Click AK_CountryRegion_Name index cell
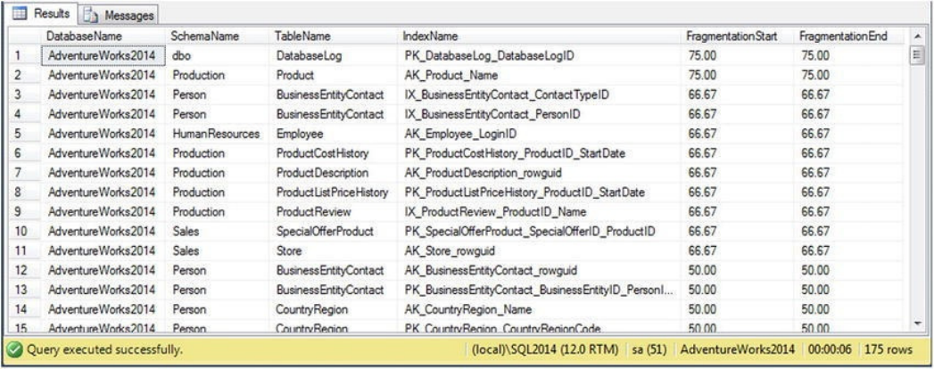The image size is (934, 369). click(x=539, y=309)
